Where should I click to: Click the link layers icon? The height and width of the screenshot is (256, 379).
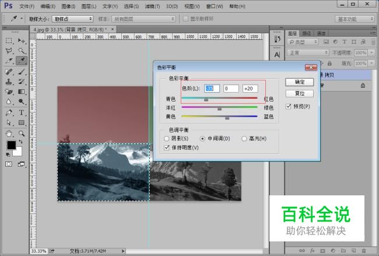[x=302, y=251]
